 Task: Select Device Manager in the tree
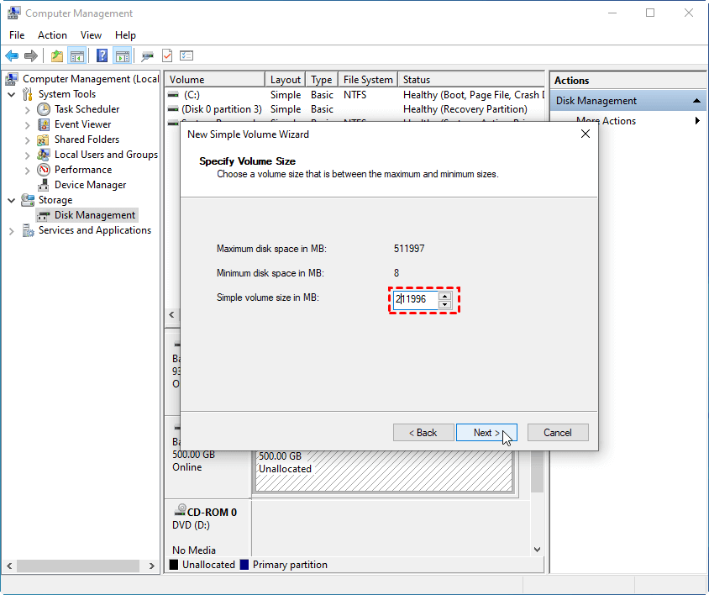click(90, 185)
